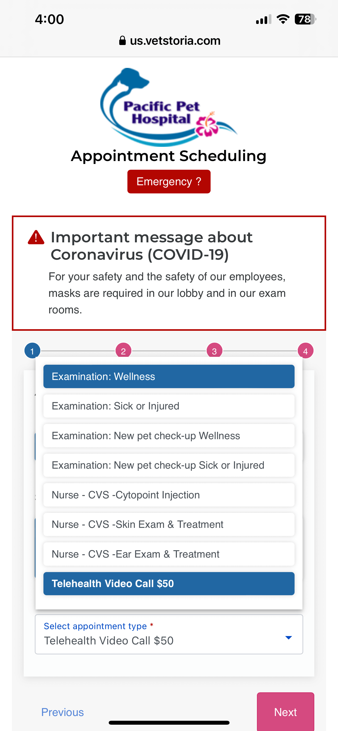The image size is (338, 731).
Task: Tap the red warning triangle icon
Action: (36, 238)
